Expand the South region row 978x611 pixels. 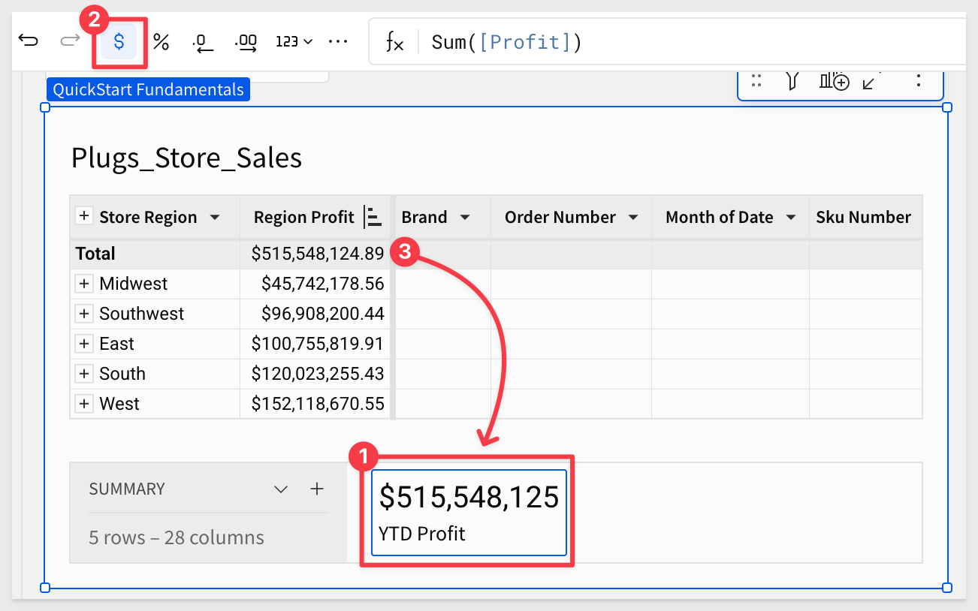(x=84, y=374)
